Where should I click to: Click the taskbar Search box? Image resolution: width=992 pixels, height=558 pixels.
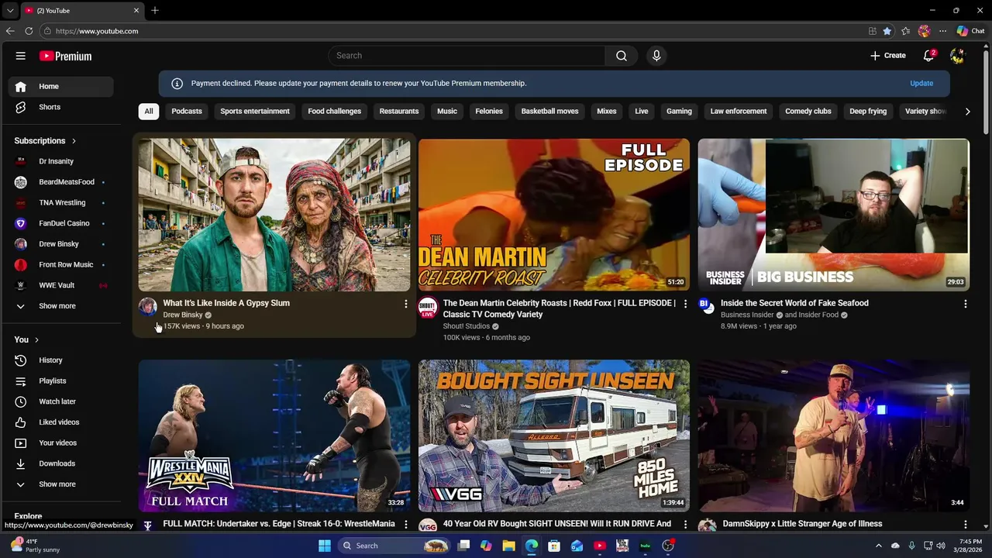396,546
